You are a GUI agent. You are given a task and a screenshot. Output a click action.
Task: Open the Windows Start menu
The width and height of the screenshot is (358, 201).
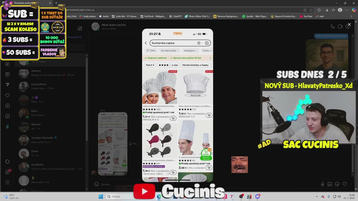[101, 197]
